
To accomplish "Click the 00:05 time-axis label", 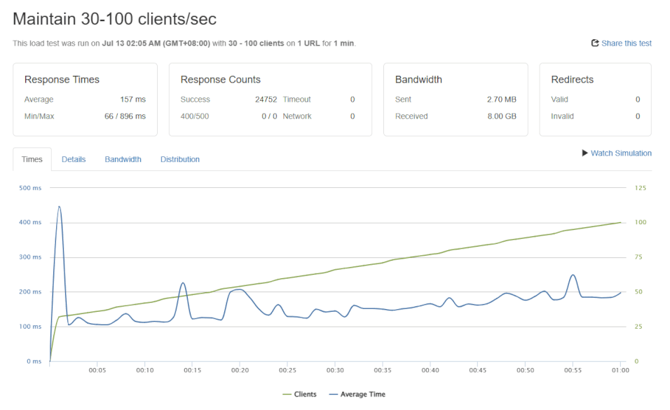I will 97,370.
